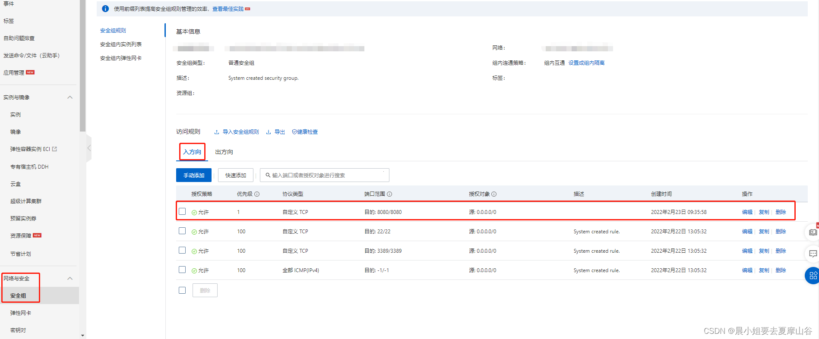Screen dimensions: 819x339
Task: Collapse the 实例与镜像 section chevron
Action: [70, 97]
